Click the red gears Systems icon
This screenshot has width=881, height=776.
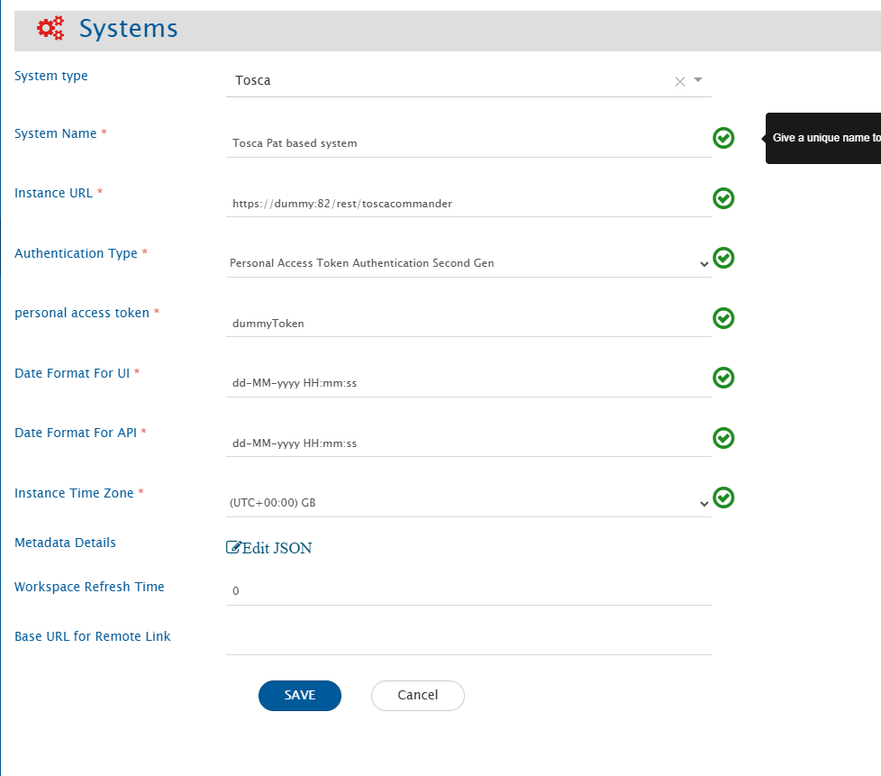(50, 29)
